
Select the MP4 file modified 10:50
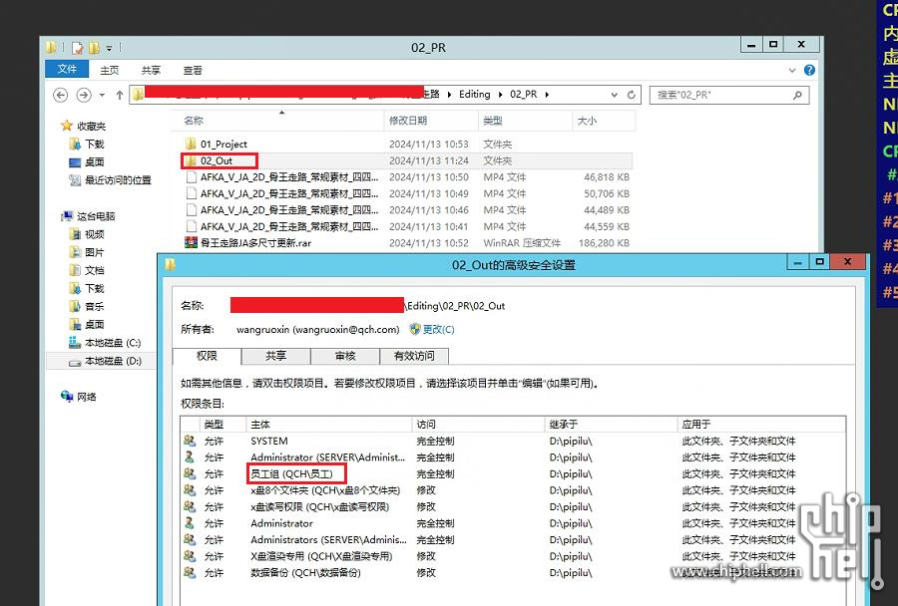tap(407, 177)
